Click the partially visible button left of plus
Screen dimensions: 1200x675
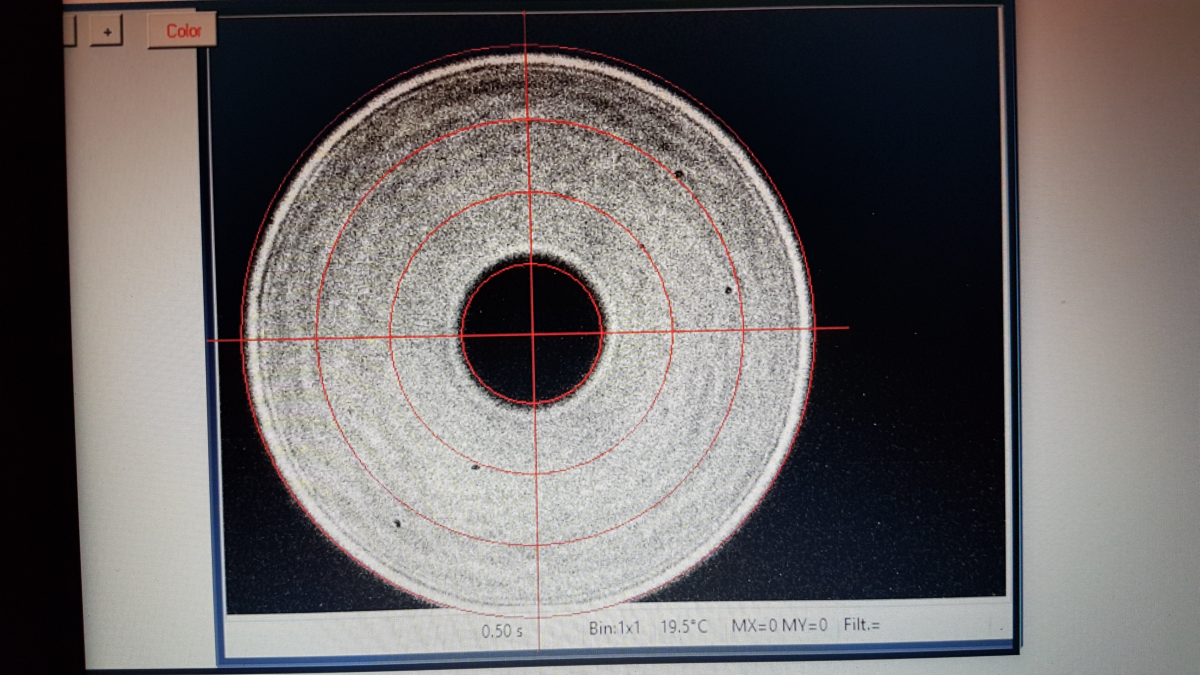(x=70, y=31)
